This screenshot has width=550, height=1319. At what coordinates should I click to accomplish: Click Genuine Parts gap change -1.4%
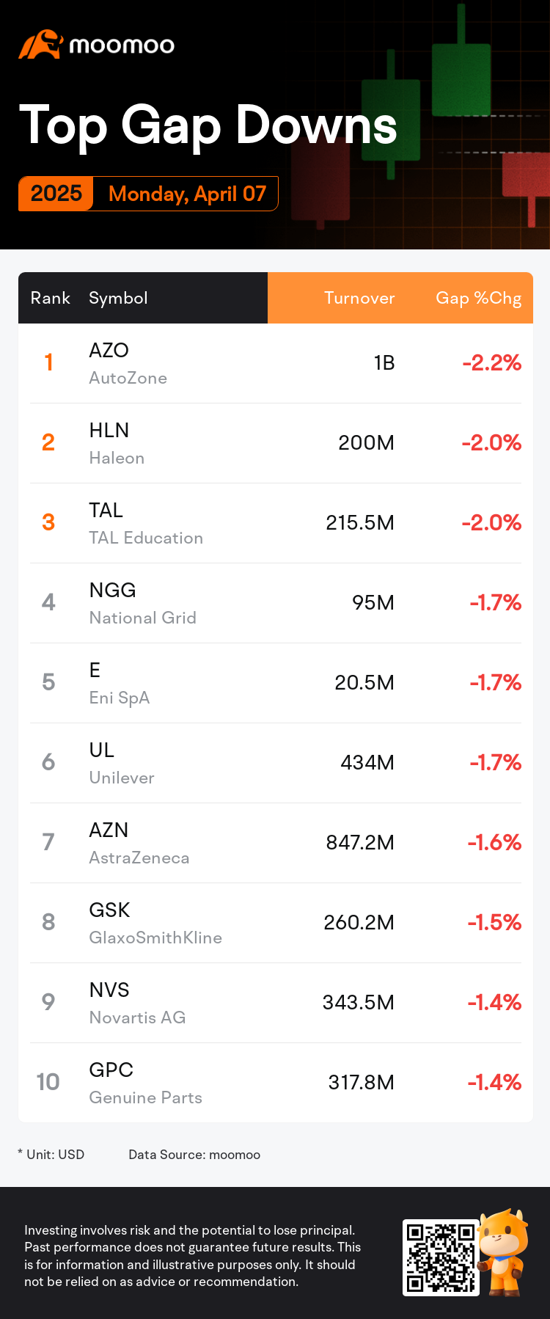(x=494, y=1083)
